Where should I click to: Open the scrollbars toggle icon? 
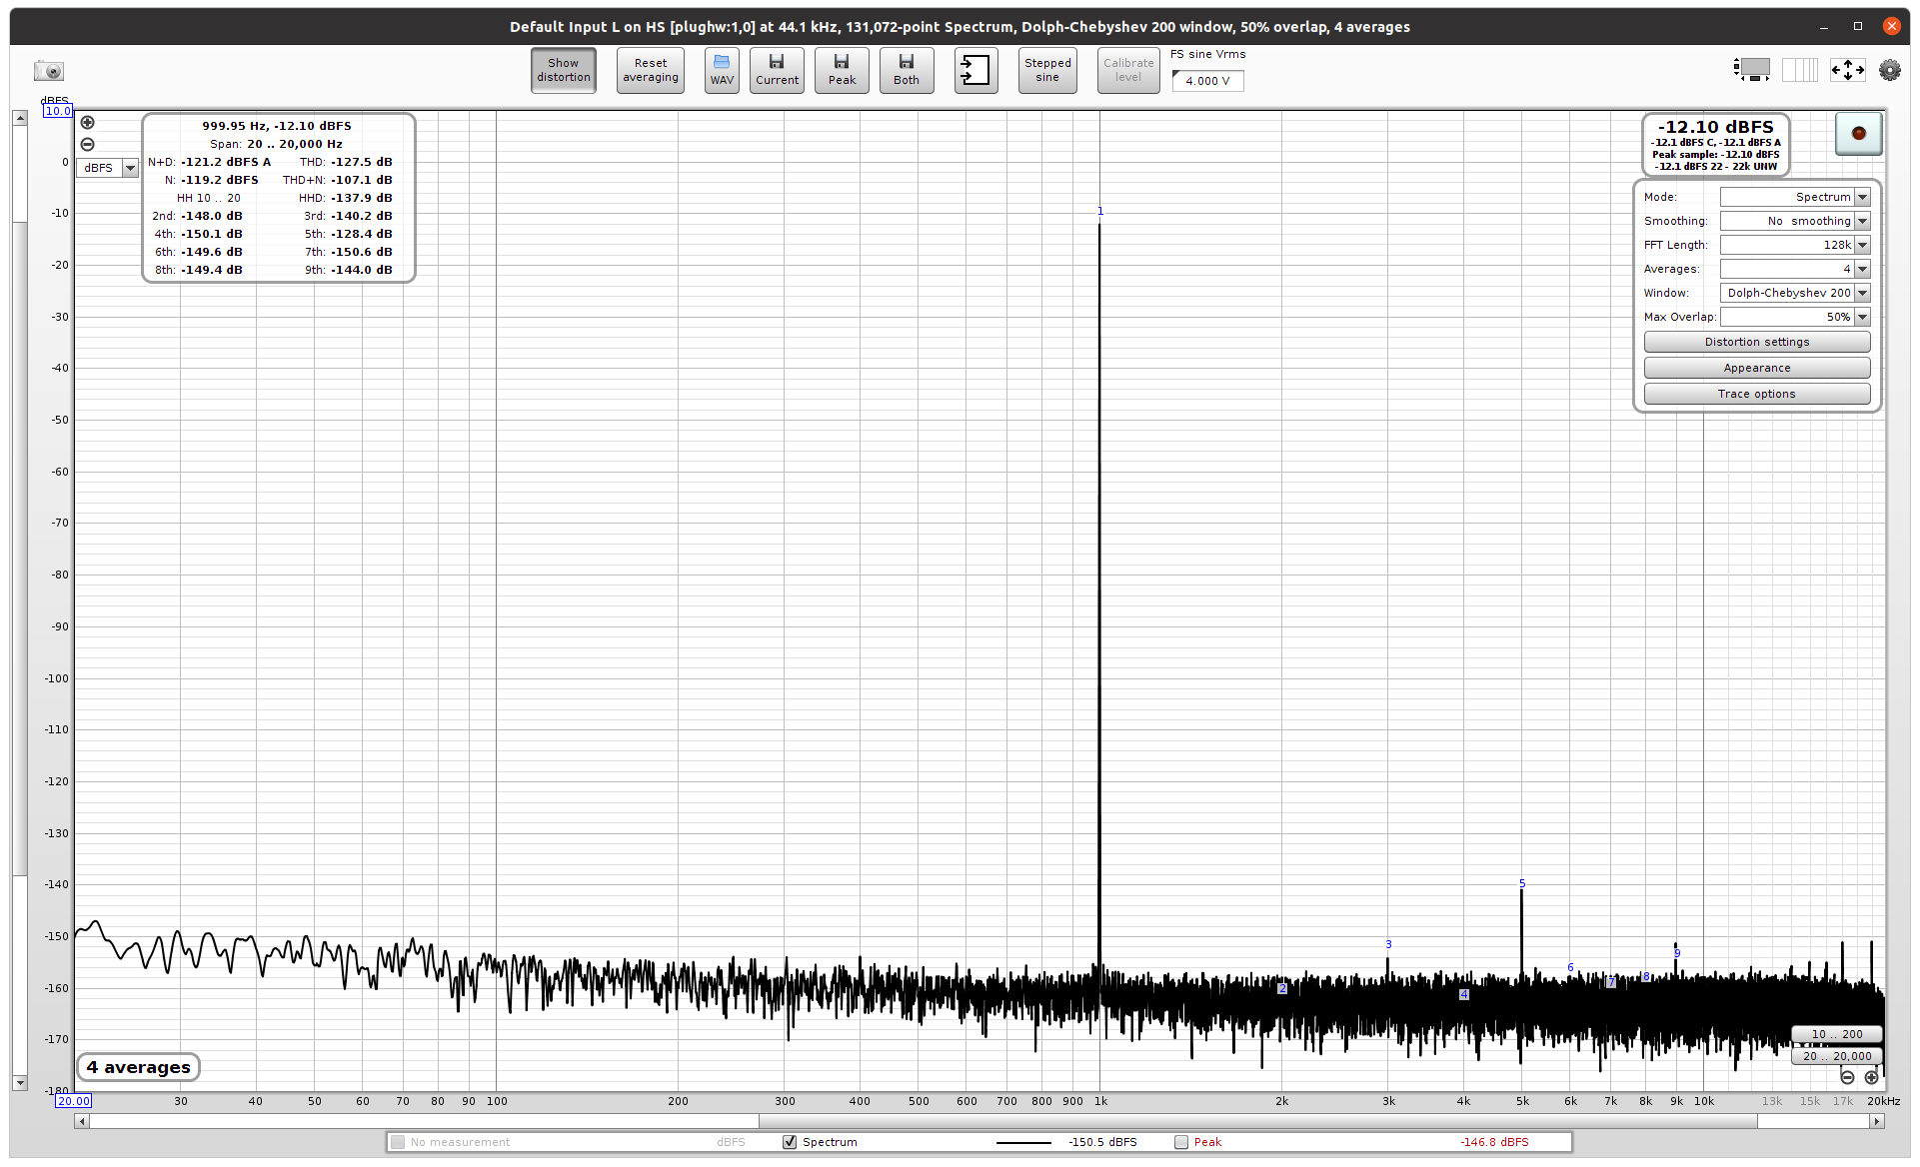coord(1751,70)
